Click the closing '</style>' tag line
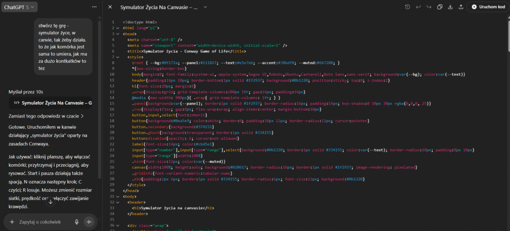Image resolution: width=510 pixels, height=231 pixels. (136, 185)
